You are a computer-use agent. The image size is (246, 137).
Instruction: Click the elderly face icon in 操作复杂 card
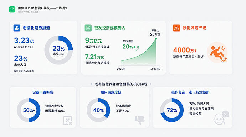pos(219,120)
